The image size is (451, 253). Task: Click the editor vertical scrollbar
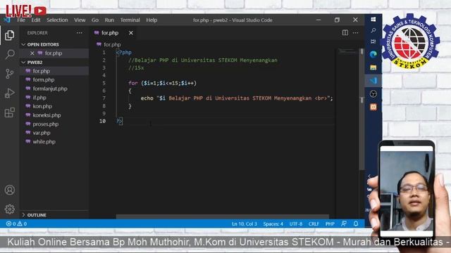[x=362, y=109]
